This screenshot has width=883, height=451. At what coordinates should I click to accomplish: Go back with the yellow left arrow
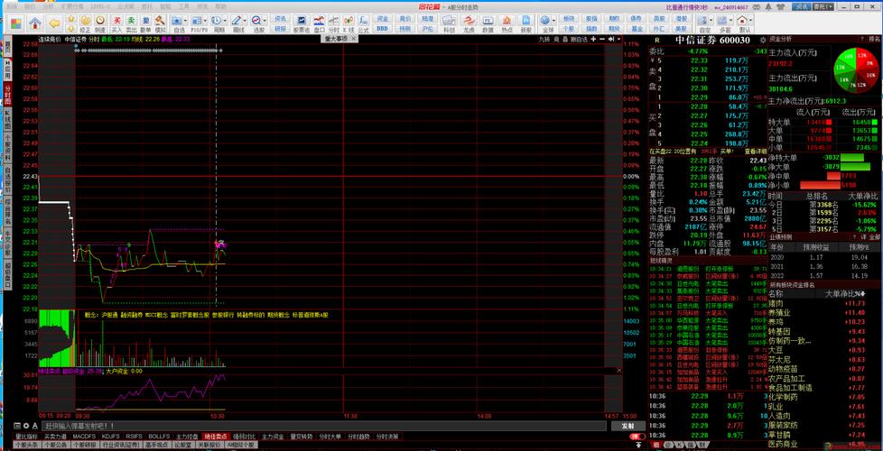pos(55,23)
